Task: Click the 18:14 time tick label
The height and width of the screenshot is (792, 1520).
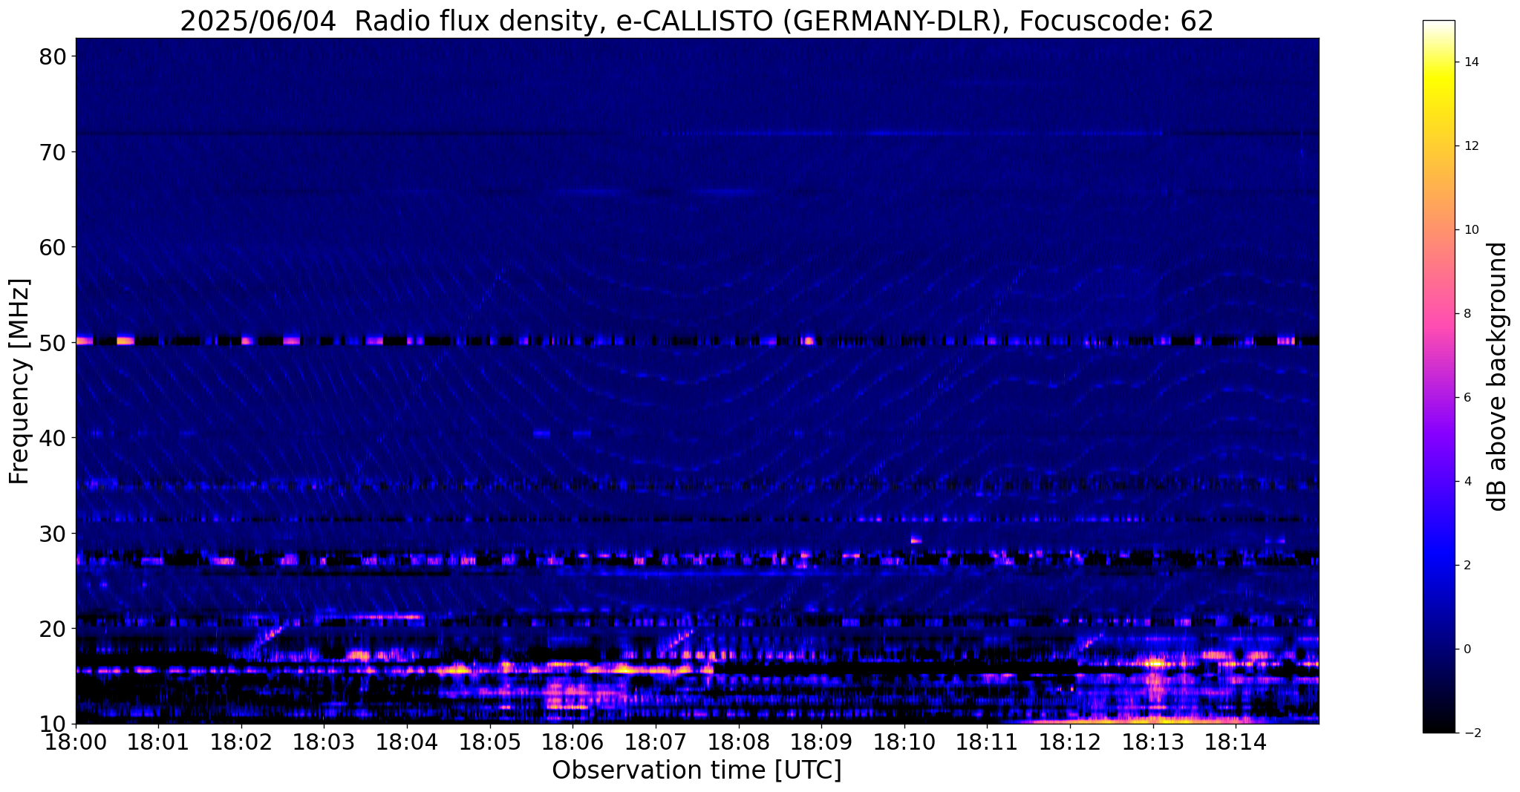Action: click(x=1236, y=741)
